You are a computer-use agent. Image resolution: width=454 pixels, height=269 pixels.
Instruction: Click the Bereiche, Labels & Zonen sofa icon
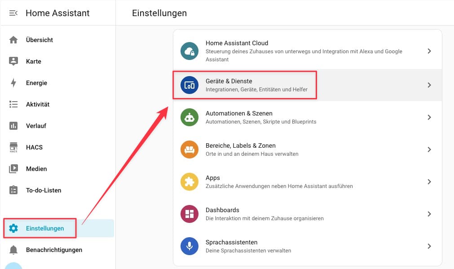click(190, 149)
